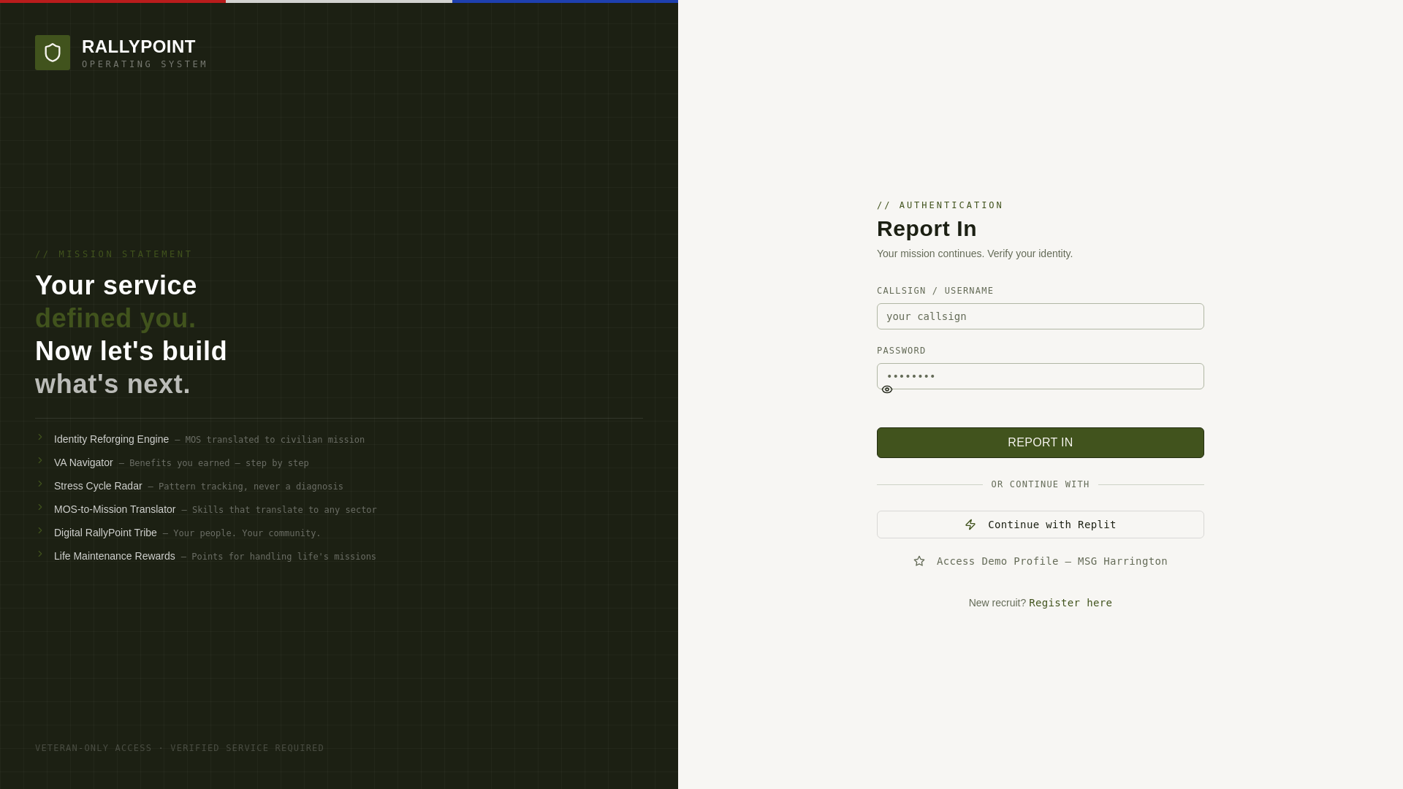
Task: Click the PASSWORD field label
Action: (x=901, y=351)
